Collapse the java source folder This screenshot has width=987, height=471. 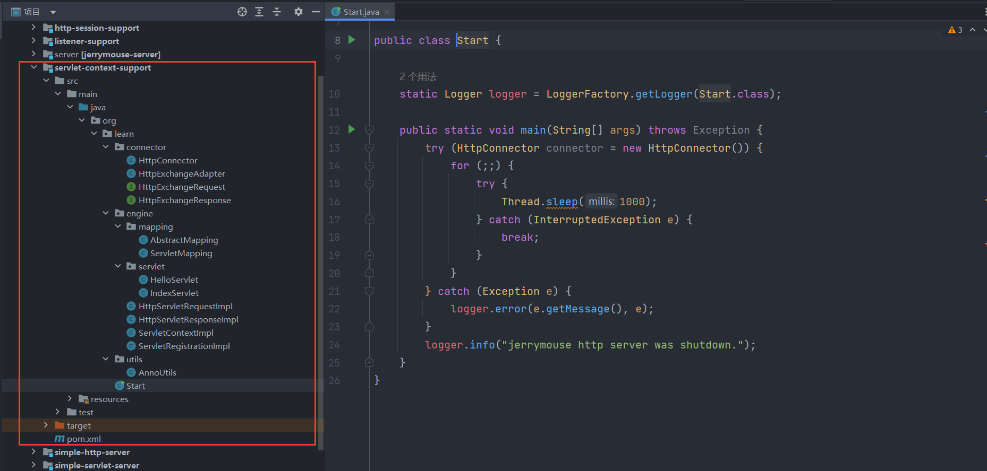(x=70, y=107)
